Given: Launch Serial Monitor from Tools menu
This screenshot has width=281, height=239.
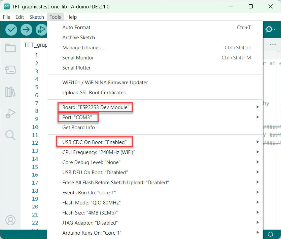Looking at the screenshot, I should coord(155,57).
